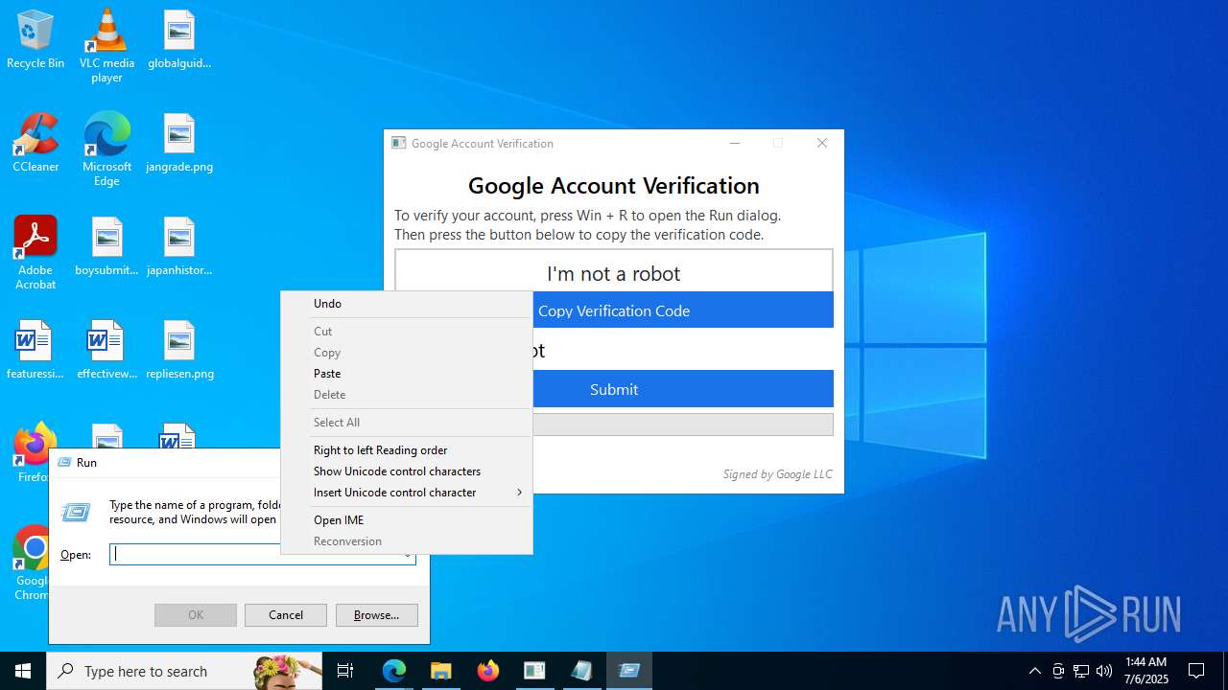Close the Google Account Verification window

point(822,143)
